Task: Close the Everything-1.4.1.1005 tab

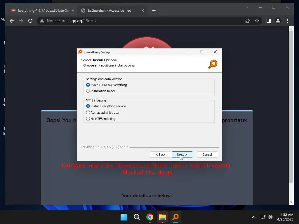Action: tap(73, 10)
